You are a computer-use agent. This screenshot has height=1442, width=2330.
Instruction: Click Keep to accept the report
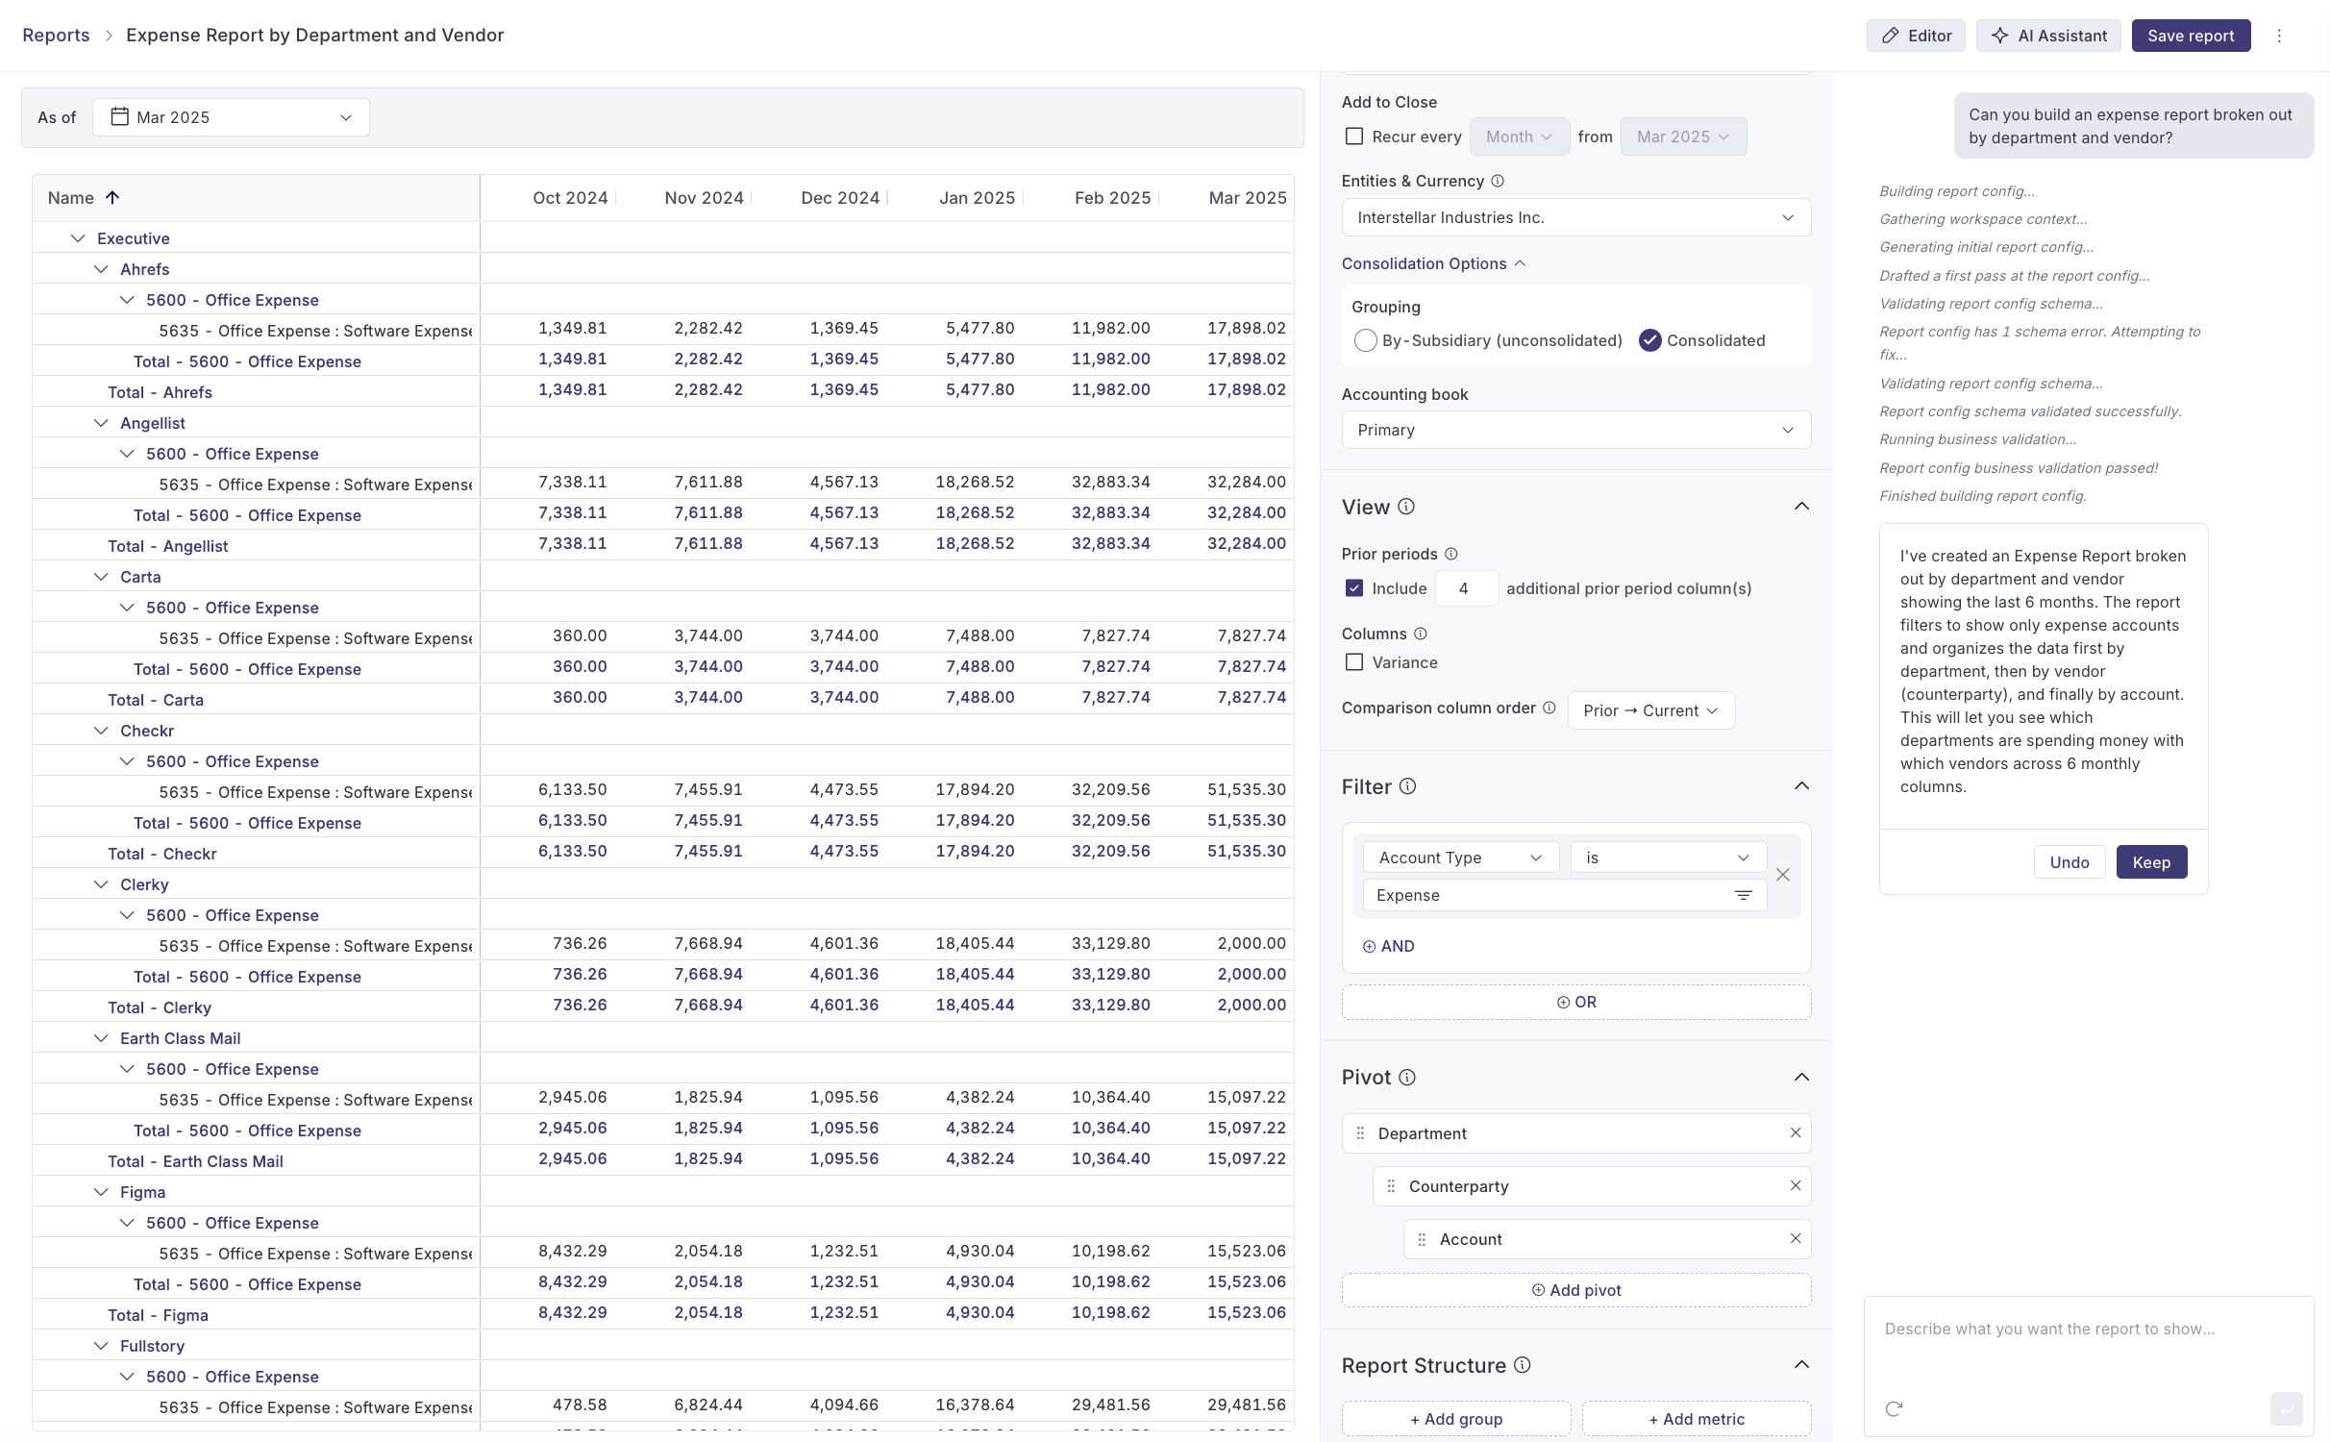2151,862
